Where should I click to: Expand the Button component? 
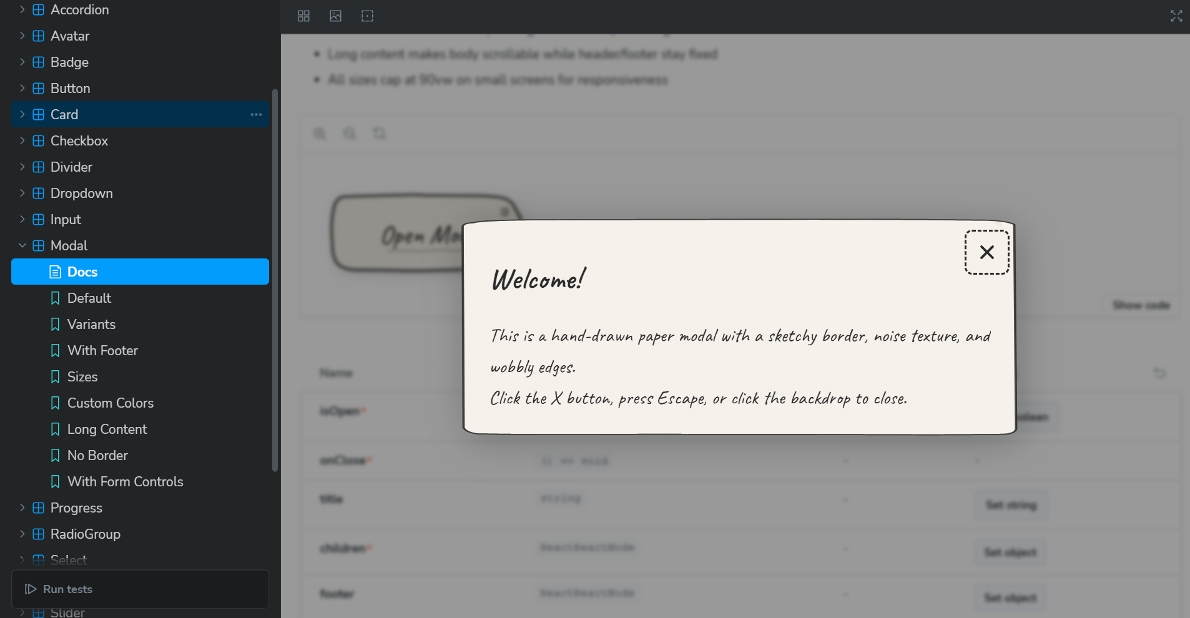[x=22, y=88]
